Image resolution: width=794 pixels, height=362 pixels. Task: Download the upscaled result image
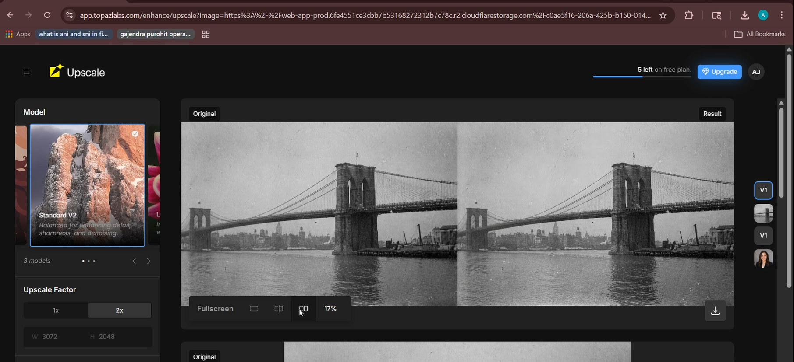[x=715, y=311]
